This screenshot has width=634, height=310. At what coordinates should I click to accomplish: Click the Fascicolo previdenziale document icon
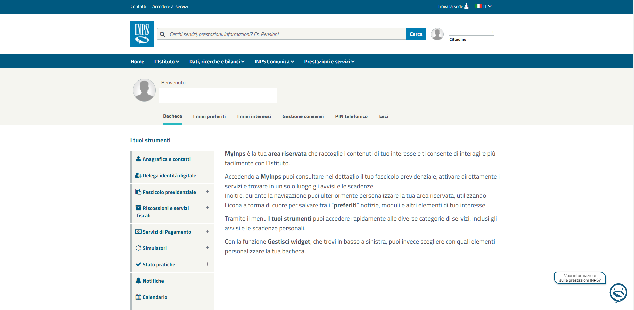[x=138, y=192]
